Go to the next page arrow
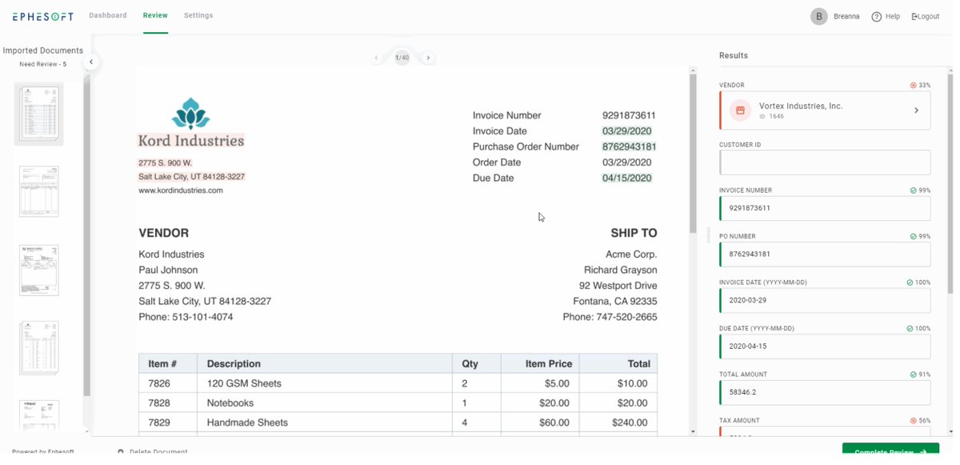This screenshot has width=960, height=465. (x=428, y=58)
